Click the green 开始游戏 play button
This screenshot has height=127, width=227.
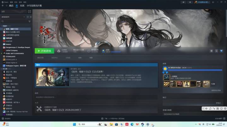point(44,51)
